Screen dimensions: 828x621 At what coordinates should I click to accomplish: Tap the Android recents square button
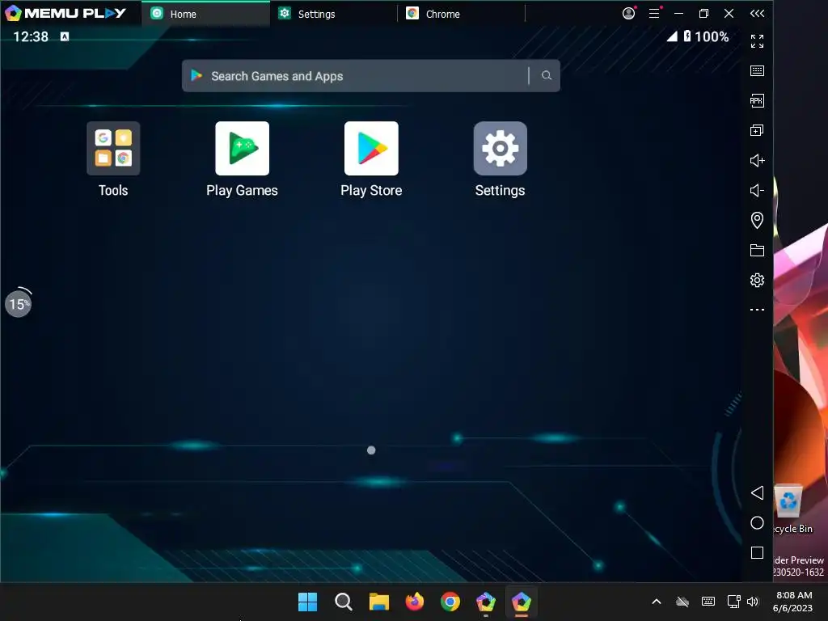pyautogui.click(x=757, y=552)
